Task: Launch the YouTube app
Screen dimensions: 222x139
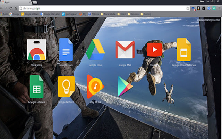Action: click(x=154, y=50)
